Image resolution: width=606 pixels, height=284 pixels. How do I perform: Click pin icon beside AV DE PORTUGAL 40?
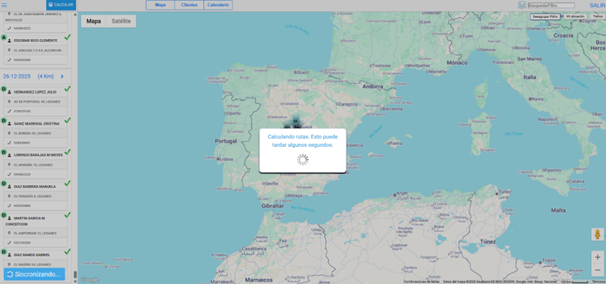click(10, 102)
